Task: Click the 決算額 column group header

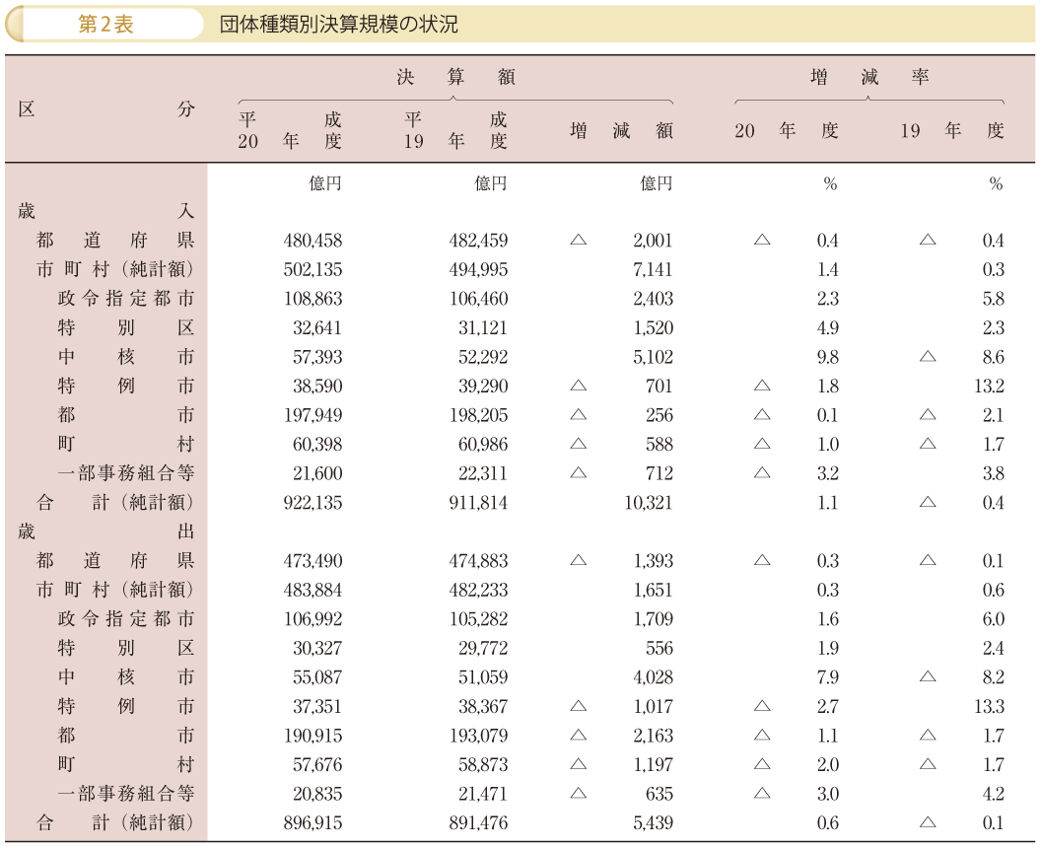Action: click(x=456, y=77)
